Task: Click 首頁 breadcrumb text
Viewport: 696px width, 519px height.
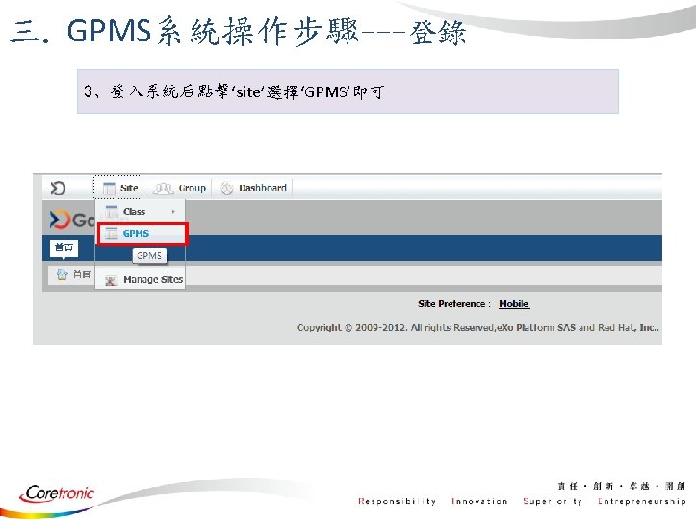Action: pos(82,274)
